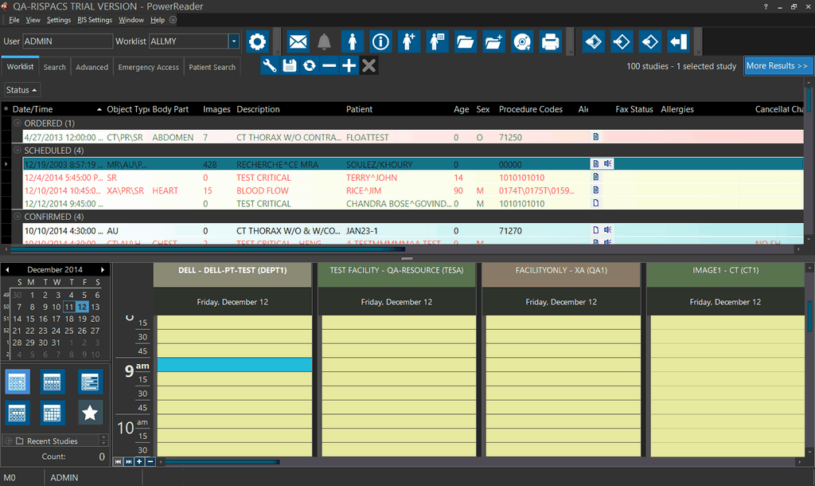Viewport: 815px width, 486px height.
Task: Open the settings gear icon next to Worklist
Action: [x=256, y=41]
